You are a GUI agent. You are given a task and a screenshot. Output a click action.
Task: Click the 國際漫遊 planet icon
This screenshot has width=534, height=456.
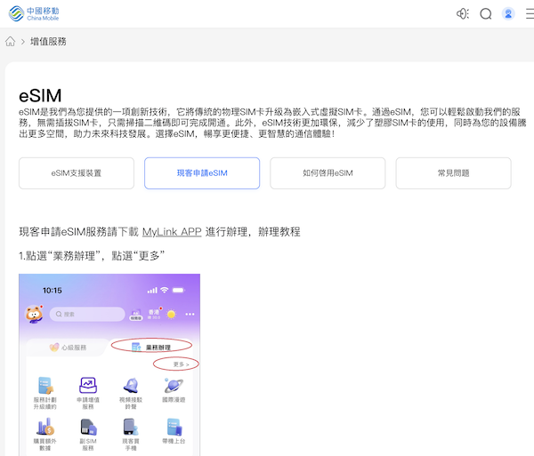174,386
